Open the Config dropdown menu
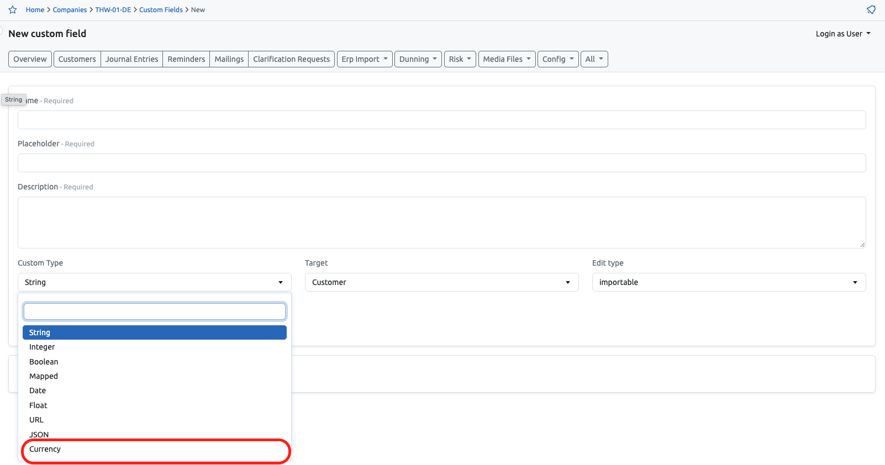 558,59
